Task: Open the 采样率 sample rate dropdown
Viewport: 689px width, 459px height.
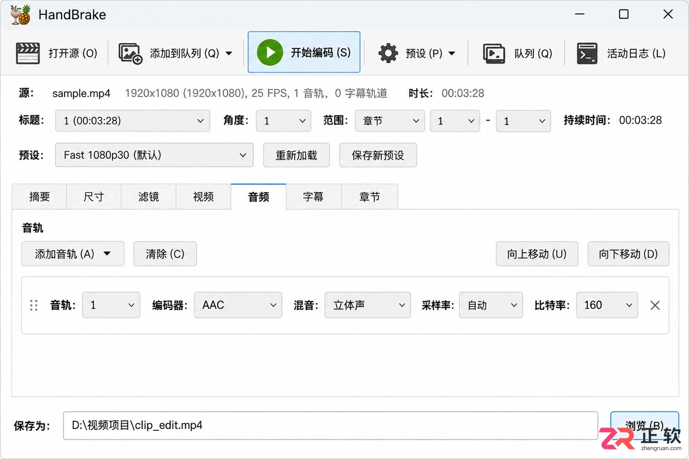Action: [491, 305]
